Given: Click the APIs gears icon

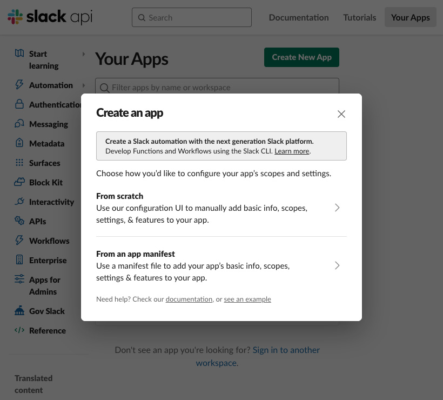Looking at the screenshot, I should click(19, 221).
